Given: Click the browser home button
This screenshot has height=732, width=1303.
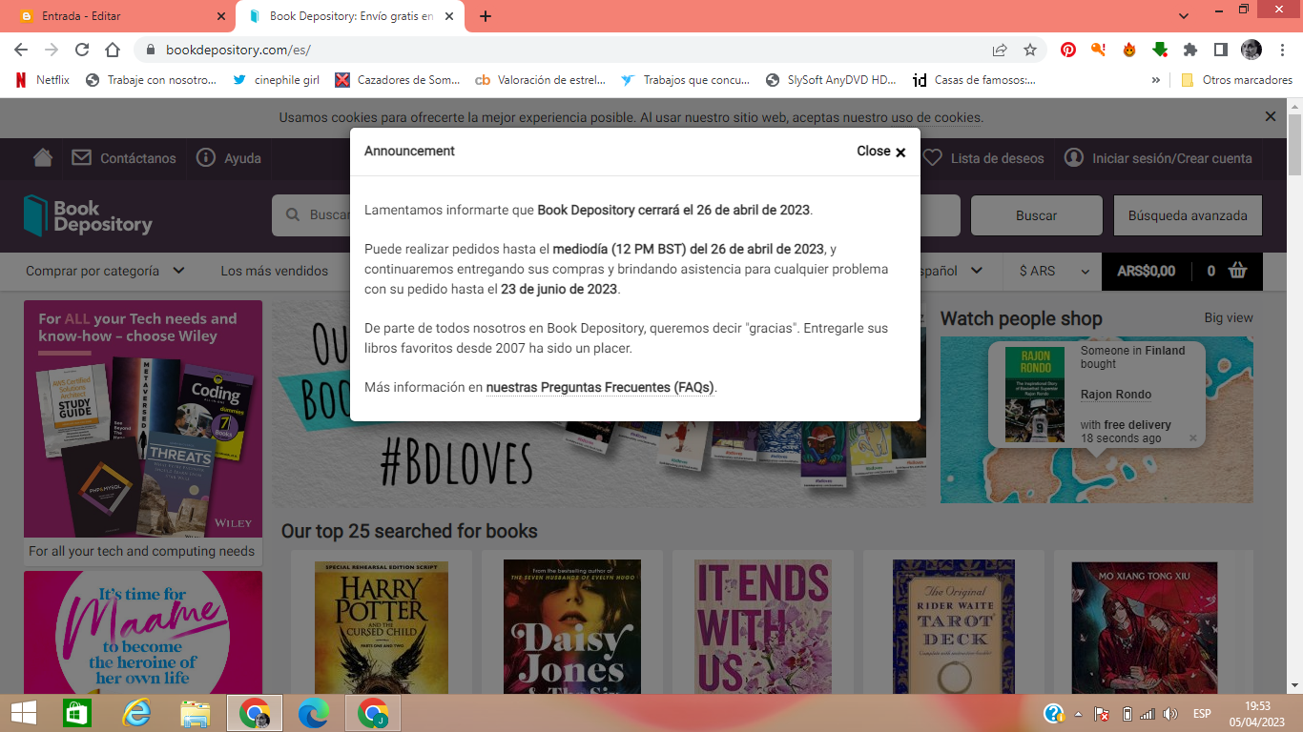Looking at the screenshot, I should click(x=113, y=50).
